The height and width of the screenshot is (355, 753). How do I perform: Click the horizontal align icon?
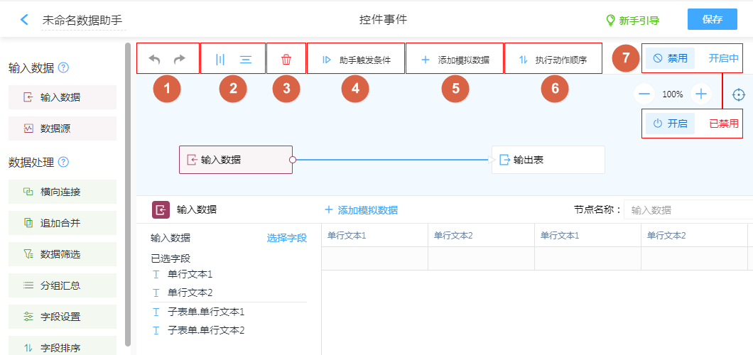tap(246, 60)
